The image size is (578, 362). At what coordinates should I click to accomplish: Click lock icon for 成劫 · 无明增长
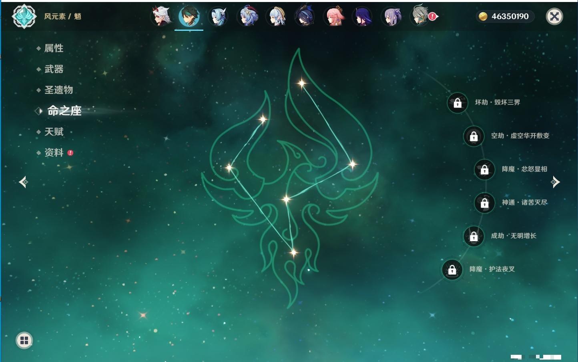click(x=474, y=236)
